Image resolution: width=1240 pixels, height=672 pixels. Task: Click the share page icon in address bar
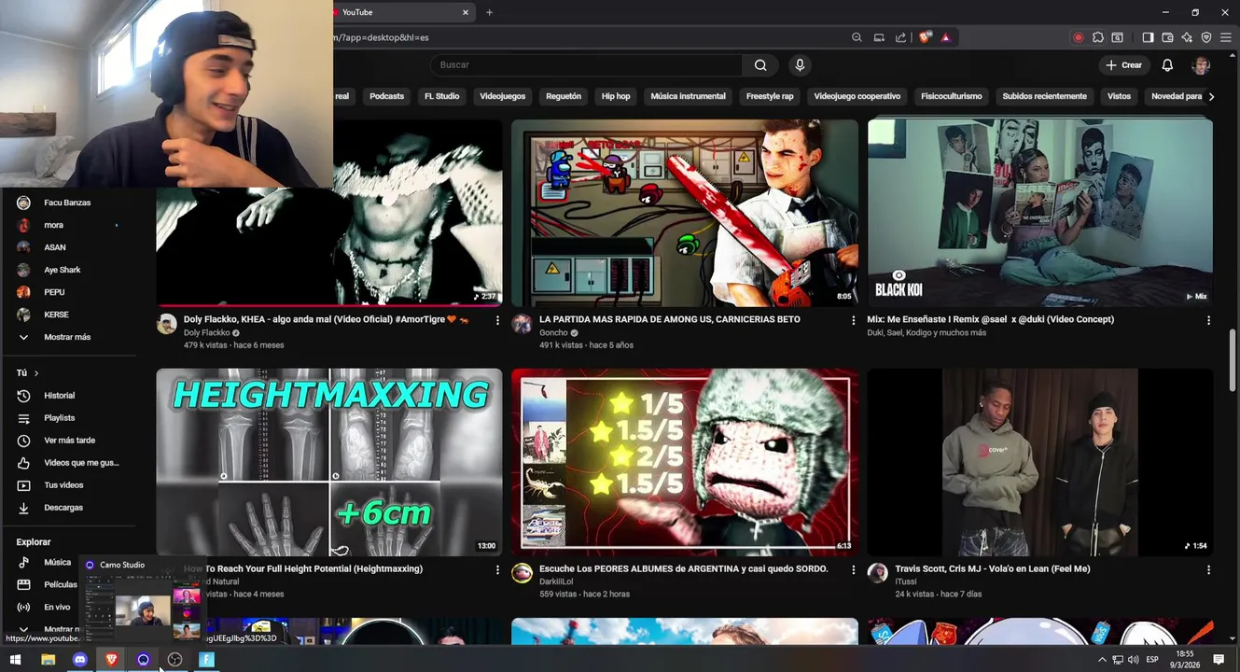900,37
